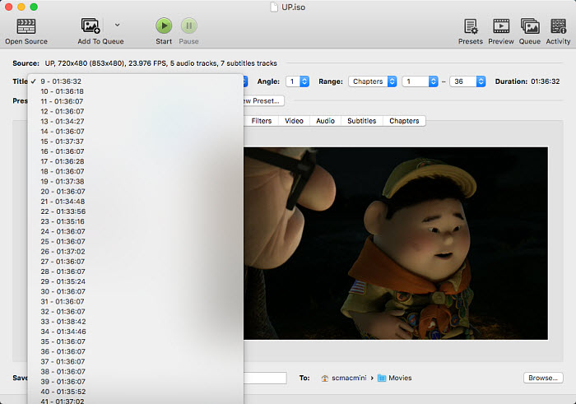Pick title 32 - 01:36:07
Screen dimensions: 576x404
135,312
